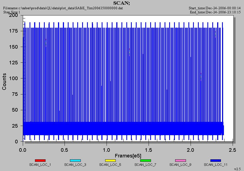Click the 100 y-axis tick value

pyautogui.click(x=14, y=78)
